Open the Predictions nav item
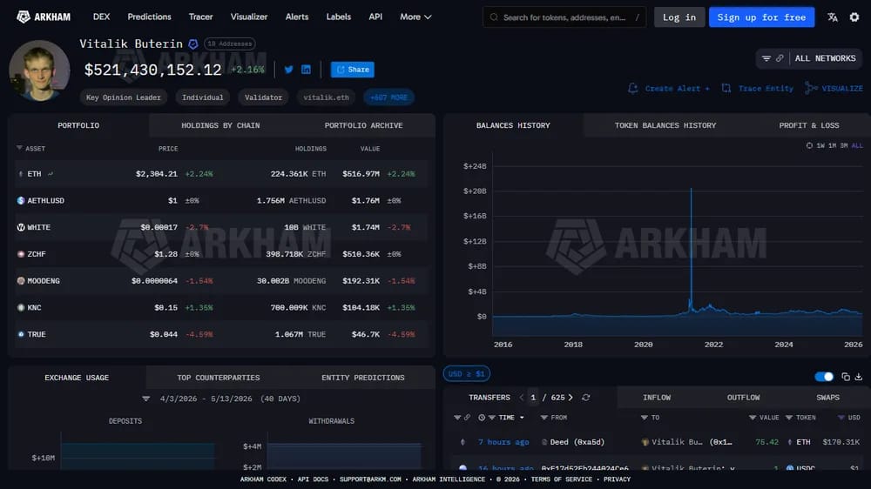871x489 pixels. (x=150, y=17)
